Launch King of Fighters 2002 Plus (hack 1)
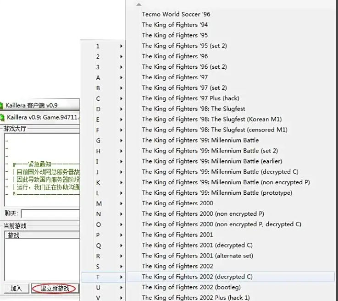Image resolution: width=338 pixels, height=301 pixels. pos(231,297)
